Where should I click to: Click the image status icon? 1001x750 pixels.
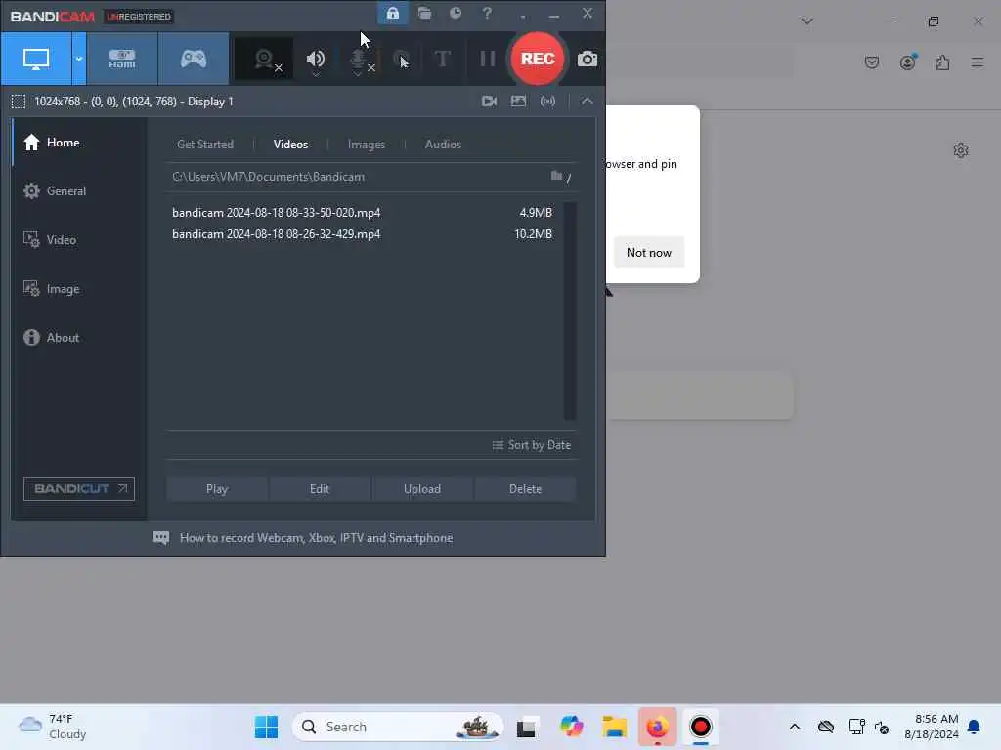518,101
